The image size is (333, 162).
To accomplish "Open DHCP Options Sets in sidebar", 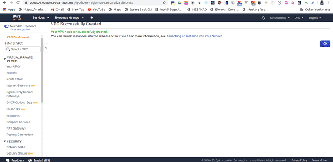I will click(19, 102).
